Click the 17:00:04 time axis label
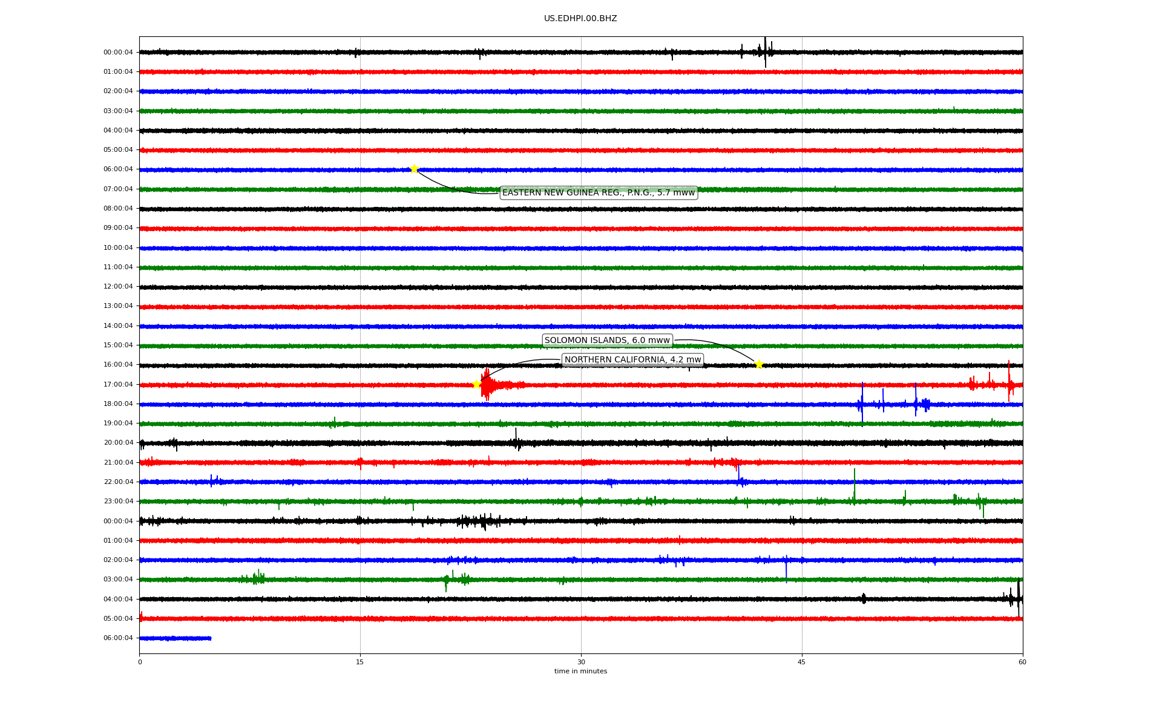The image size is (1162, 726). coord(118,385)
